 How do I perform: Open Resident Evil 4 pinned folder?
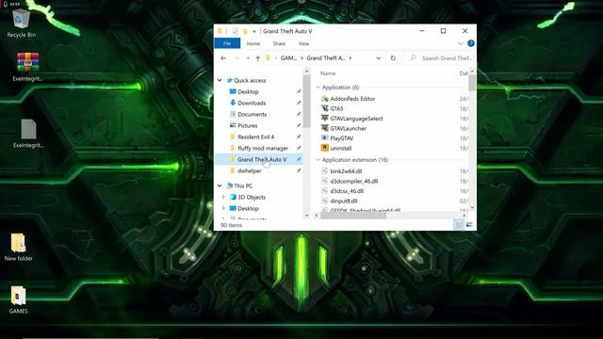(255, 137)
